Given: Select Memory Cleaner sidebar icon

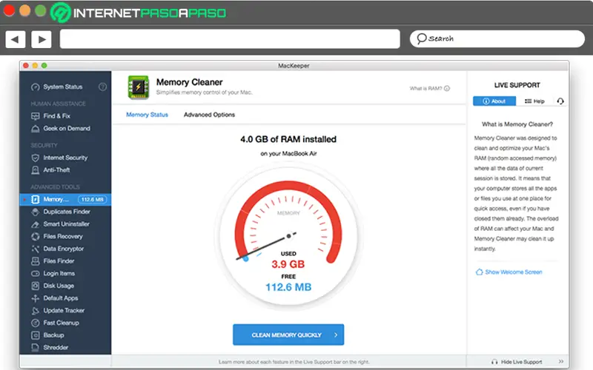Looking at the screenshot, I should (35, 199).
